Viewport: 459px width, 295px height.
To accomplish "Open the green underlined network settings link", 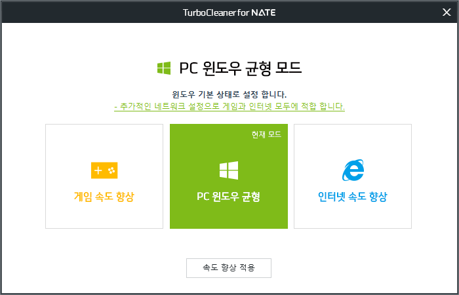I will point(229,106).
